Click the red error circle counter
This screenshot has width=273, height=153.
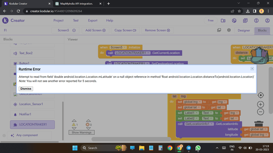[87, 125]
